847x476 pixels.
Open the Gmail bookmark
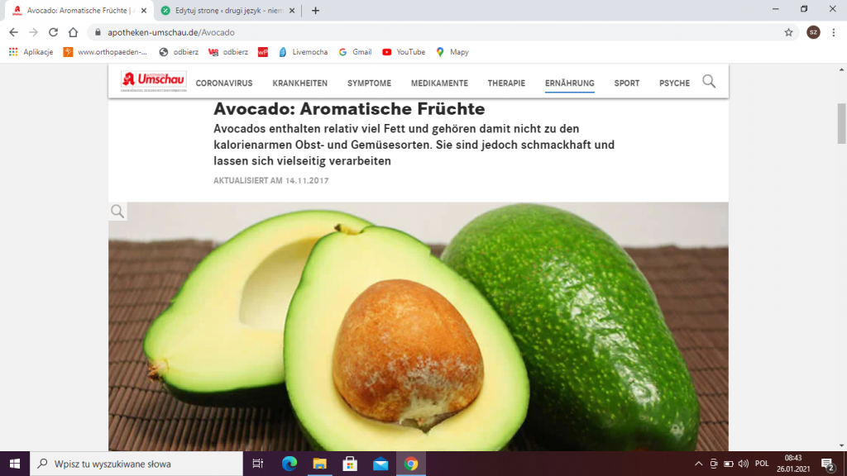click(x=355, y=52)
